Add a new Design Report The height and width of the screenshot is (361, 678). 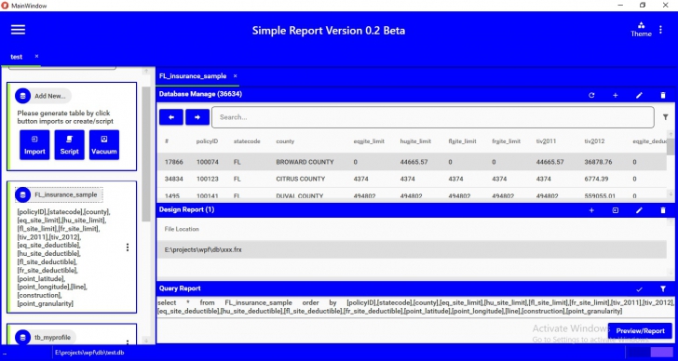591,210
